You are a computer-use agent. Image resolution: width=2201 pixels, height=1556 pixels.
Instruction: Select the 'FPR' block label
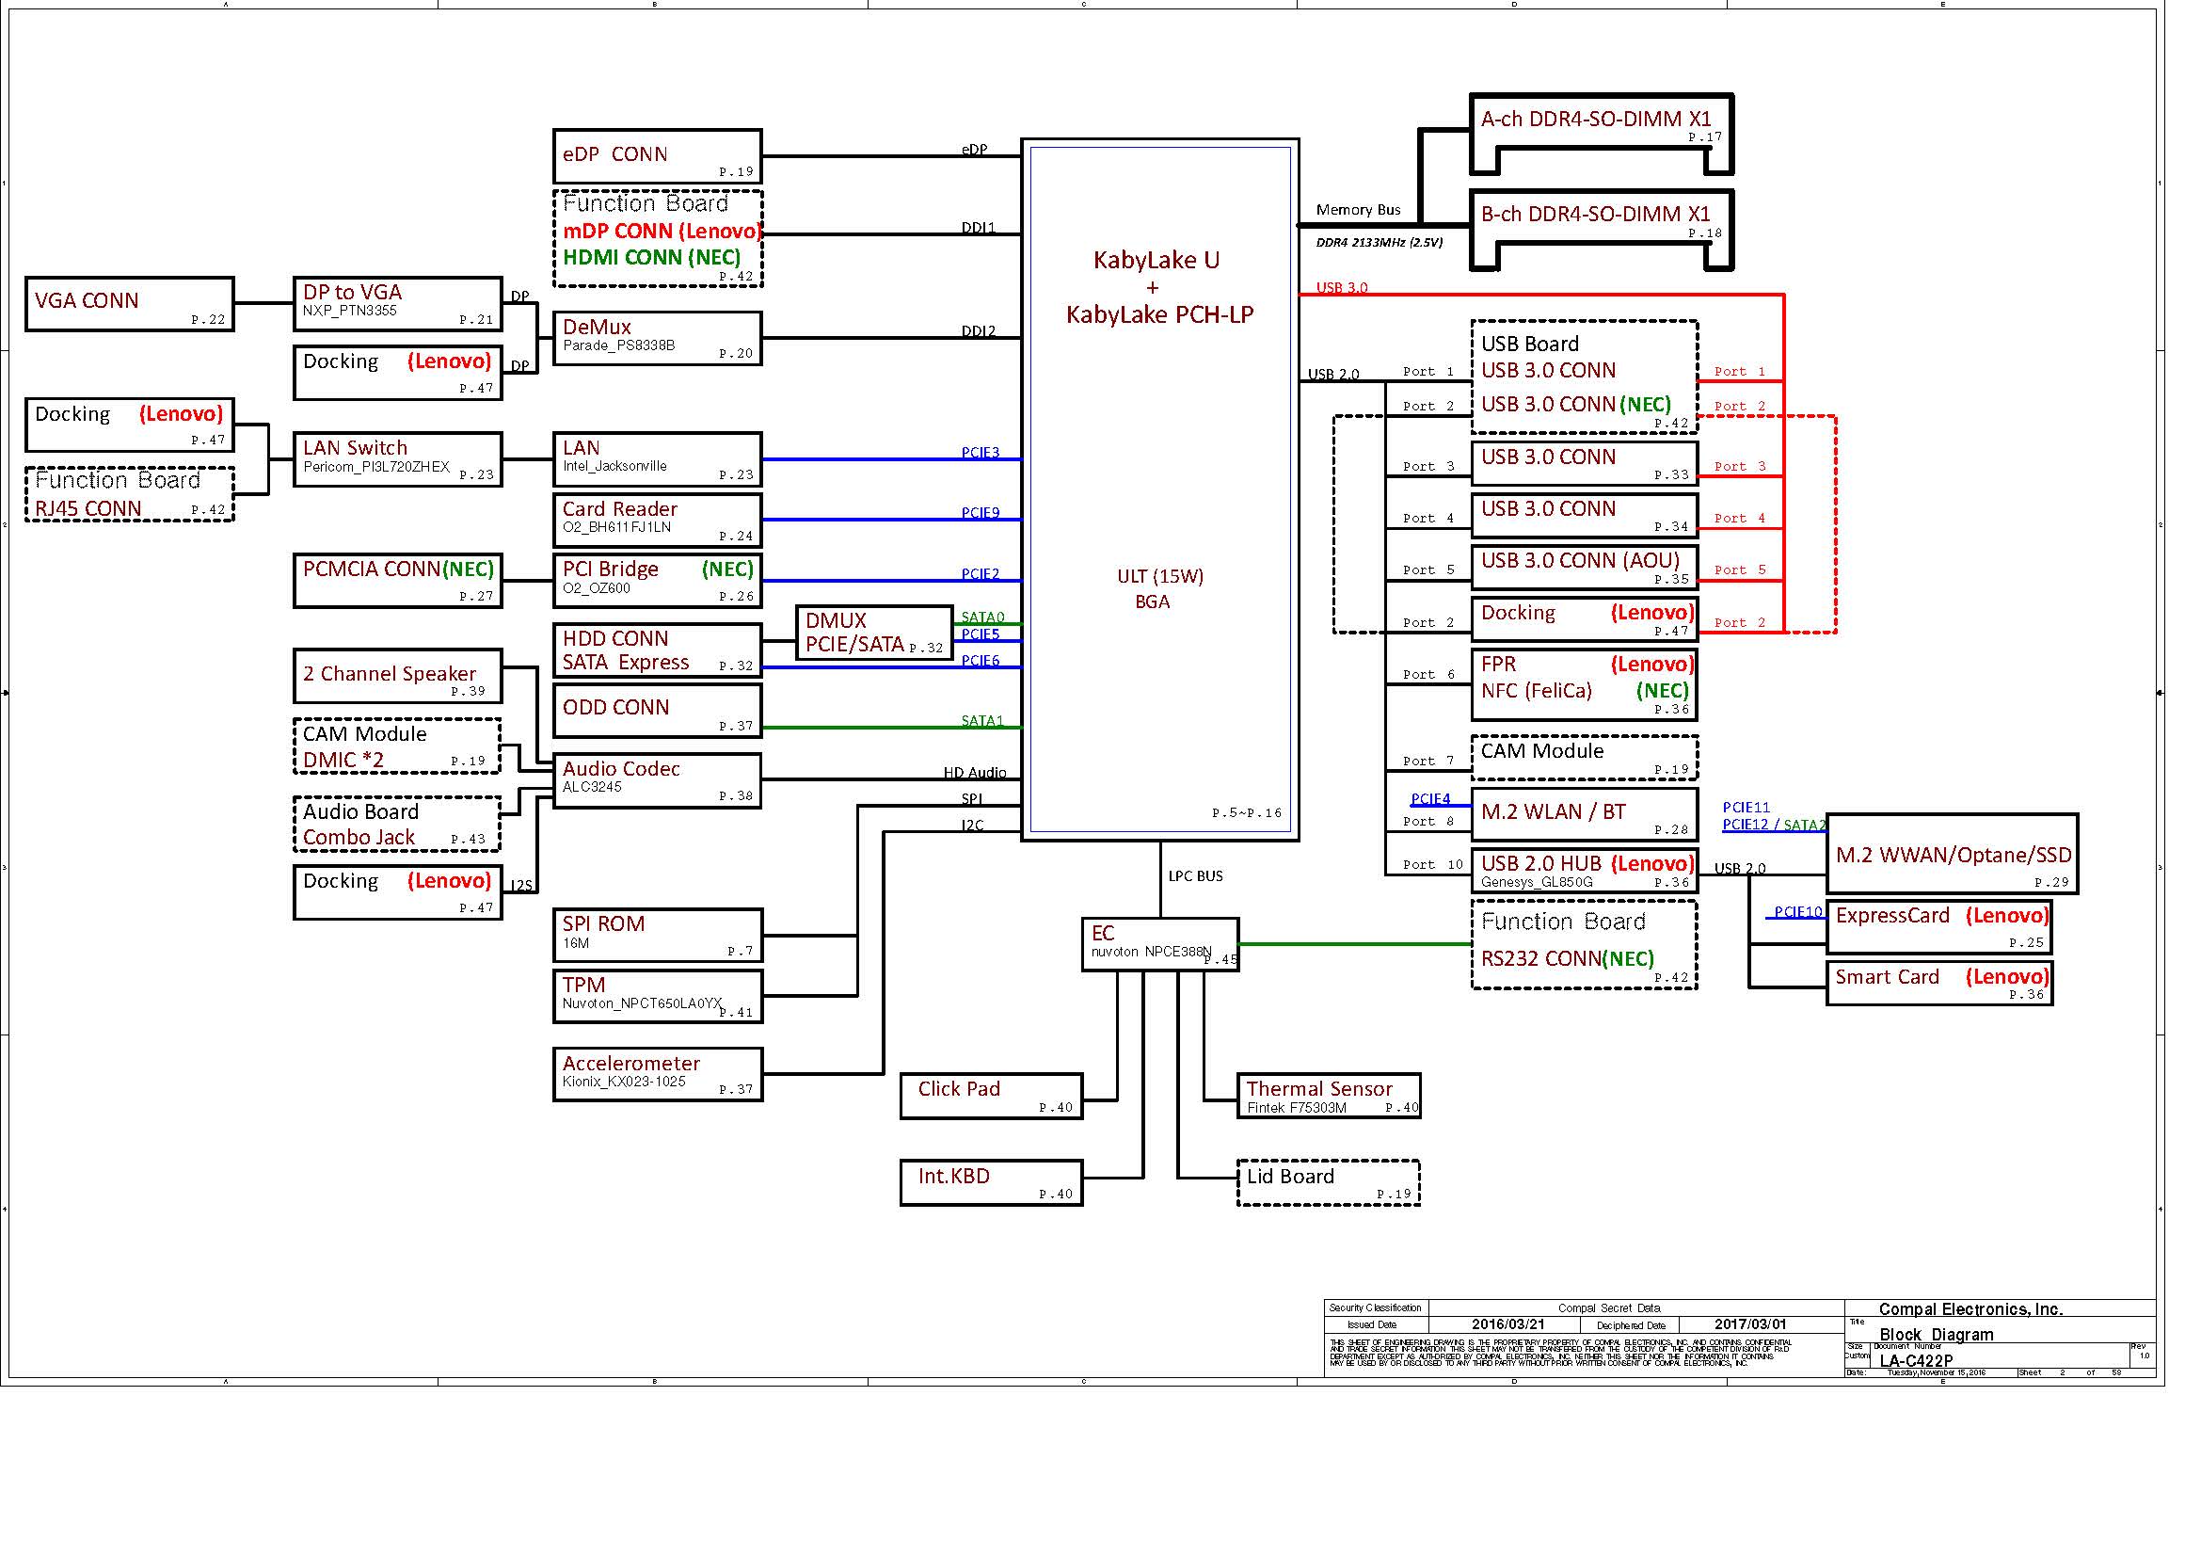[1498, 665]
